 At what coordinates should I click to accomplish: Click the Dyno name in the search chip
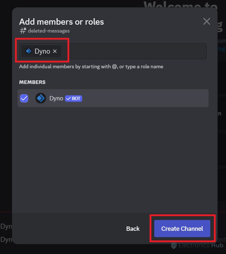point(42,51)
